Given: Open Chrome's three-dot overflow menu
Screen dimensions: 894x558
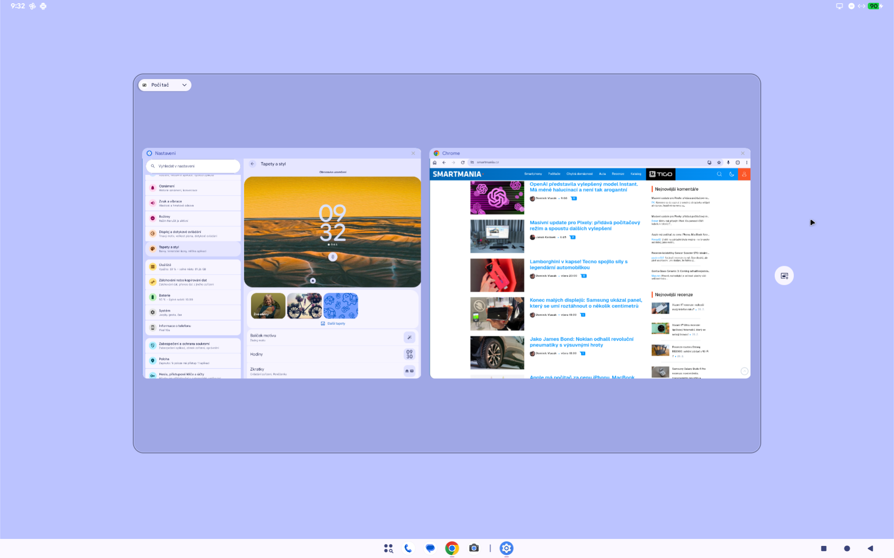Looking at the screenshot, I should pos(747,162).
